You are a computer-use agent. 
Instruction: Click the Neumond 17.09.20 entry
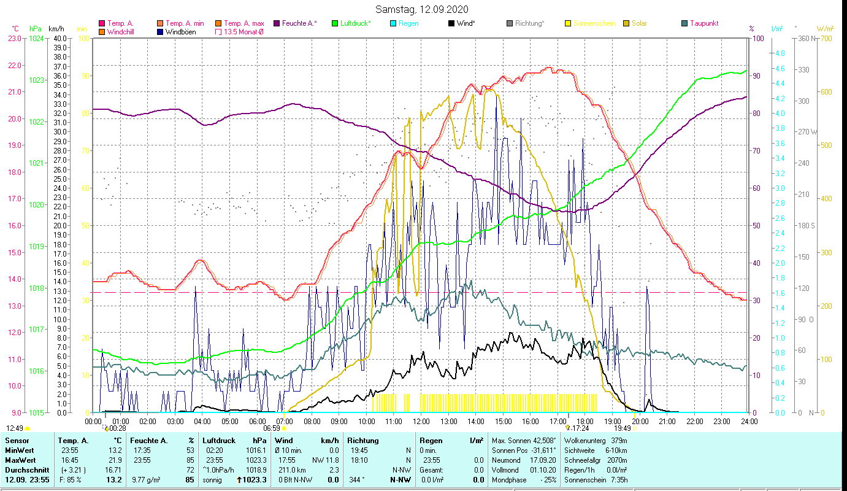pos(524,460)
